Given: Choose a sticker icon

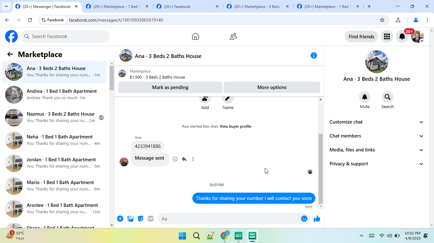Looking at the screenshot, I should (x=141, y=219).
